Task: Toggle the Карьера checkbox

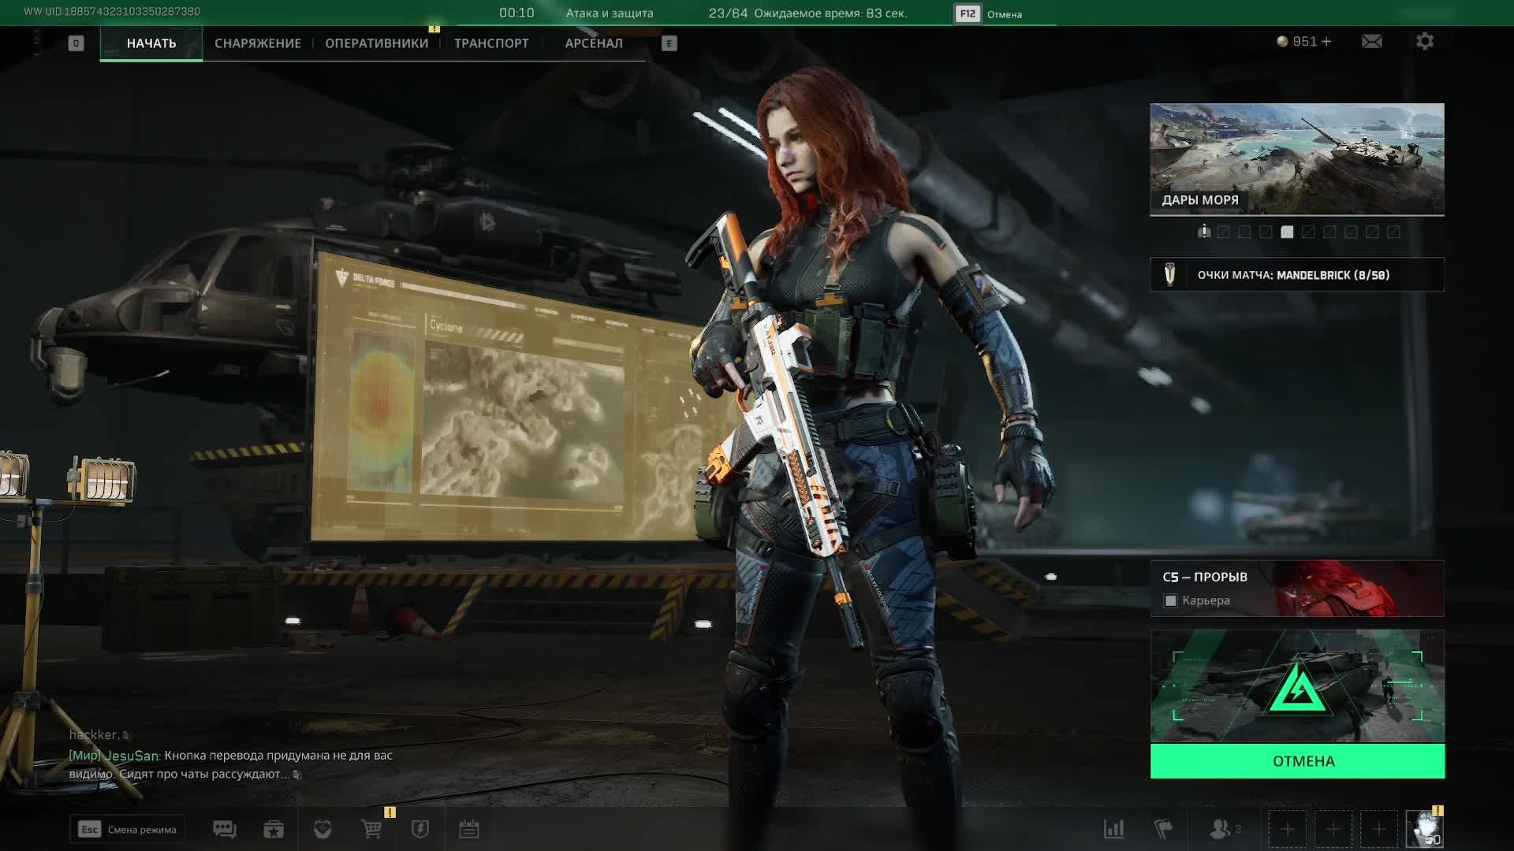Action: coord(1171,601)
